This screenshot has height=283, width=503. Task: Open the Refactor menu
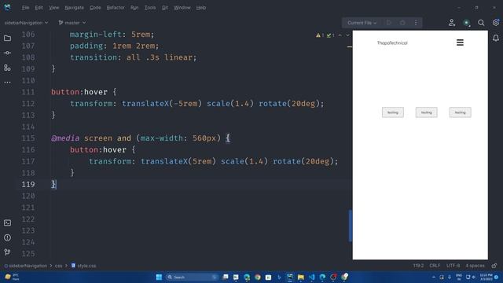116,7
